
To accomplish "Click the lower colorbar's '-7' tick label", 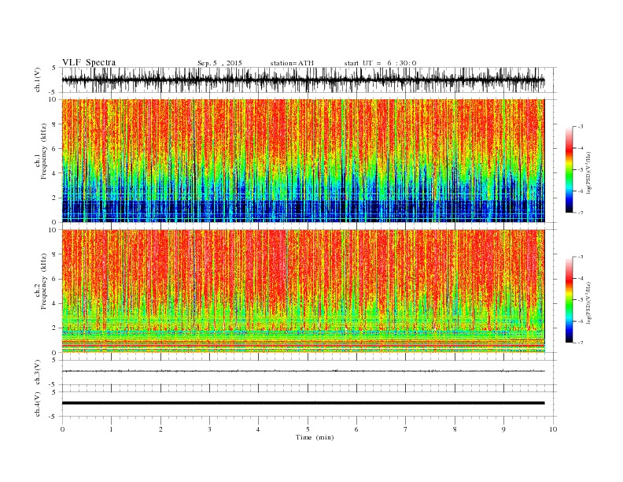I will 581,343.
